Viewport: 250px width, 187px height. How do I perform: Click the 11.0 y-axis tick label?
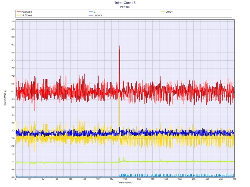13,22
